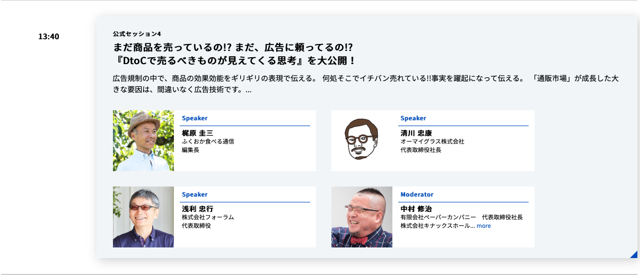Open the 清川 忠康 illustrated portrait
This screenshot has height=275, width=640.
click(x=362, y=140)
